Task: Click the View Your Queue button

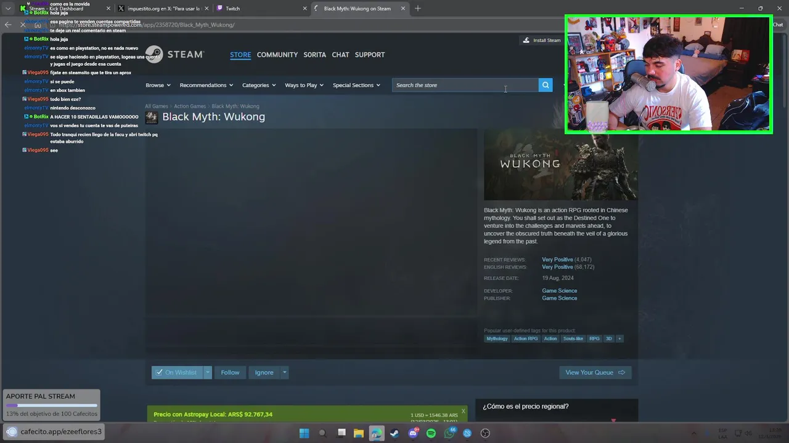Action: pos(595,372)
